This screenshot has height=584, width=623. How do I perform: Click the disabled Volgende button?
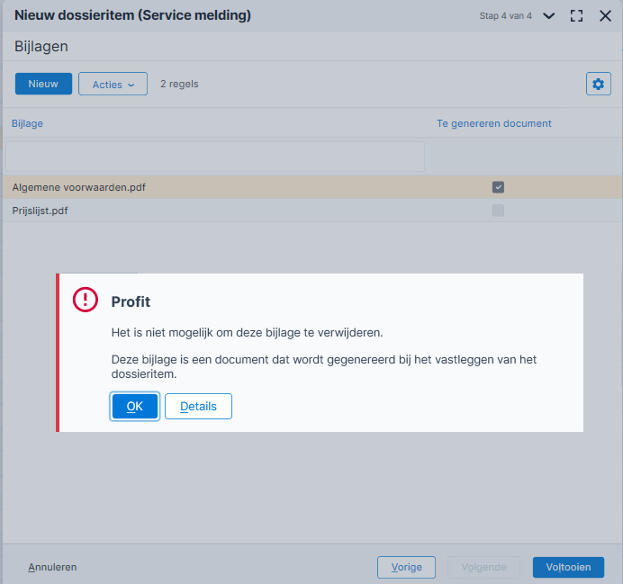click(x=483, y=567)
